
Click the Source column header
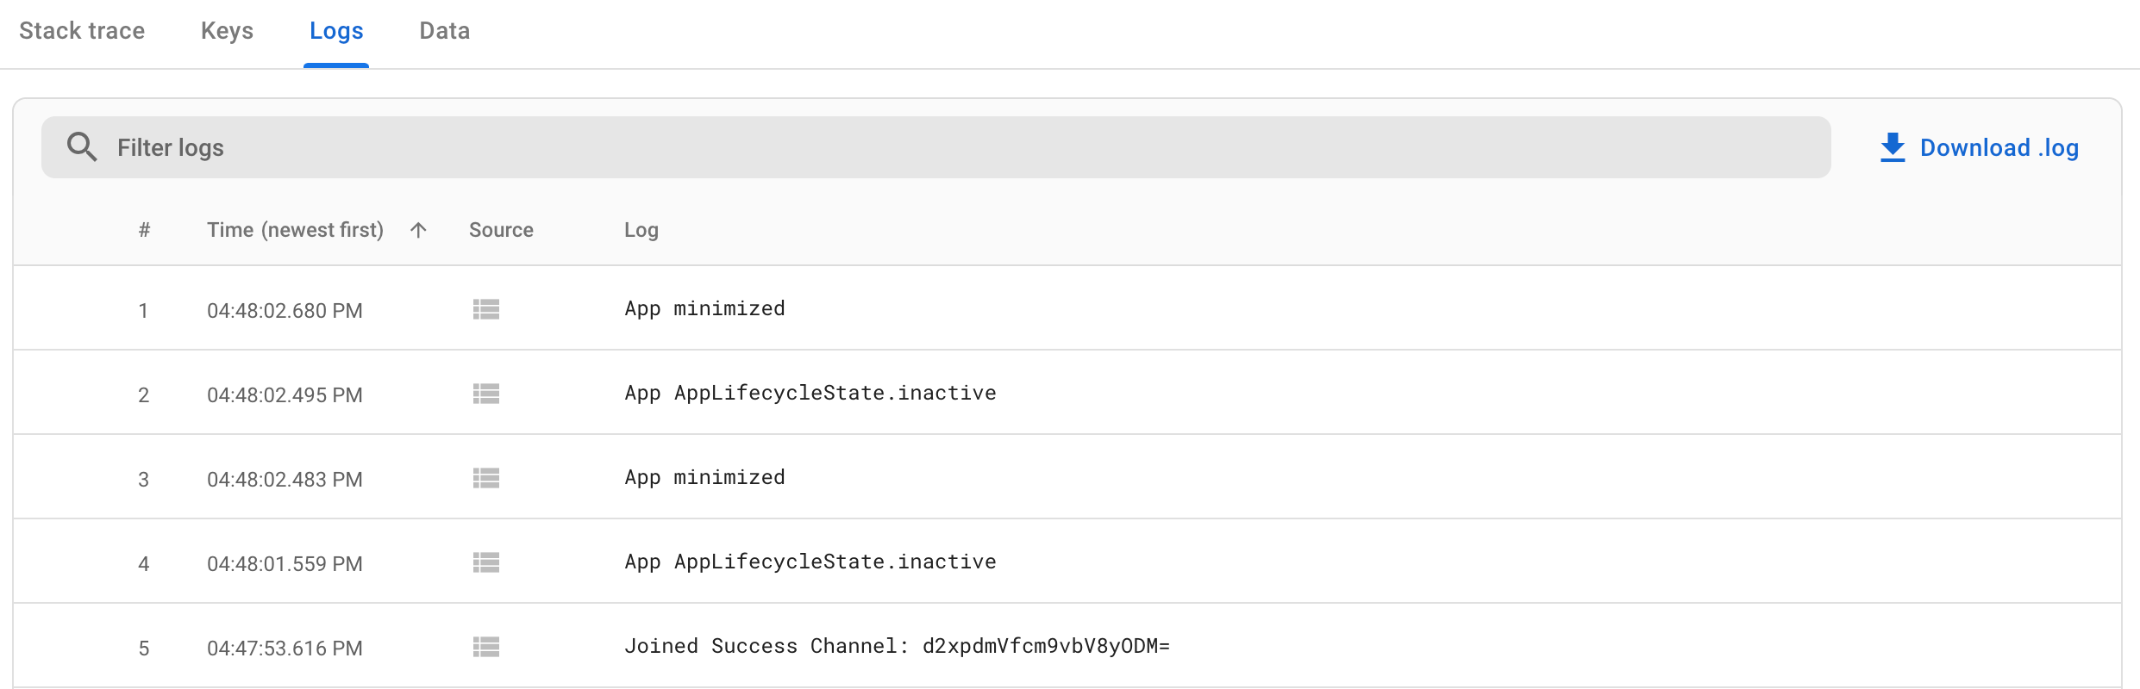pos(501,230)
